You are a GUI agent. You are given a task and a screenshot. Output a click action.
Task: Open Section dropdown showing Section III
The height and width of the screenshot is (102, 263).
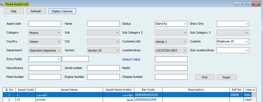(103, 50)
